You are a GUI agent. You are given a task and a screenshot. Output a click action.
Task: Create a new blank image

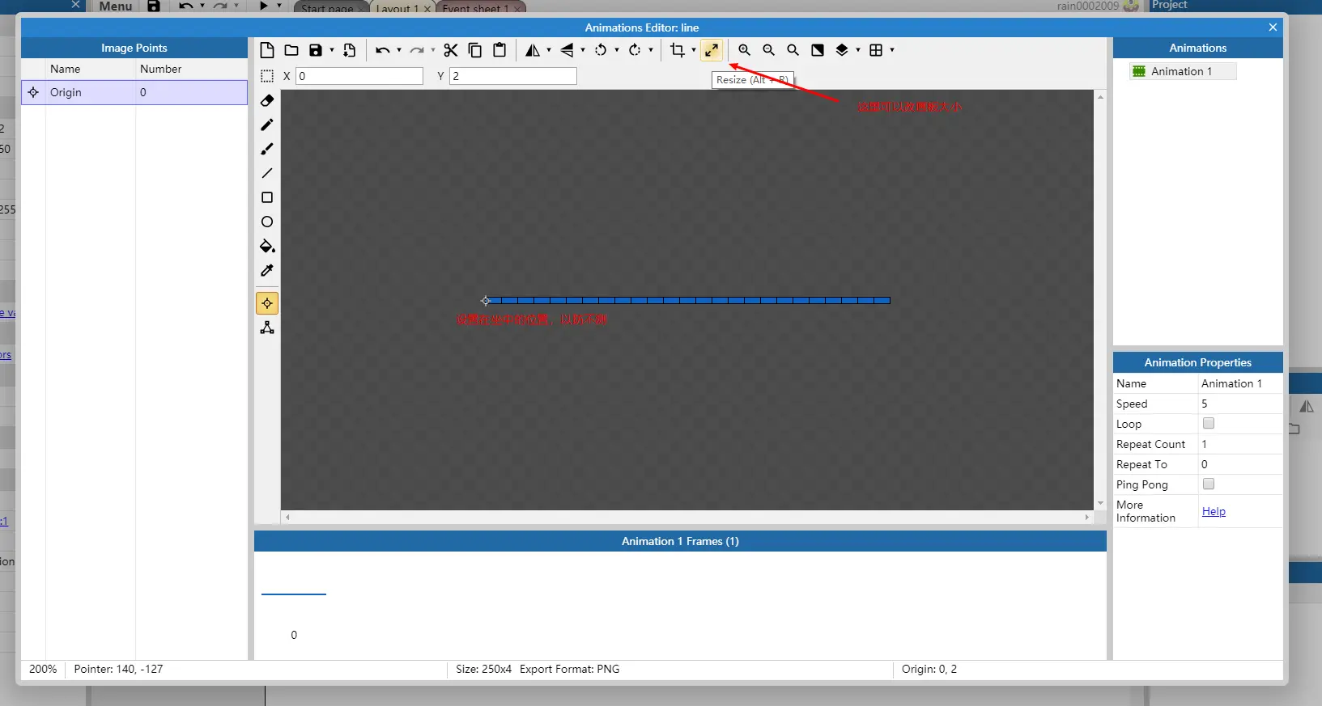[267, 50]
